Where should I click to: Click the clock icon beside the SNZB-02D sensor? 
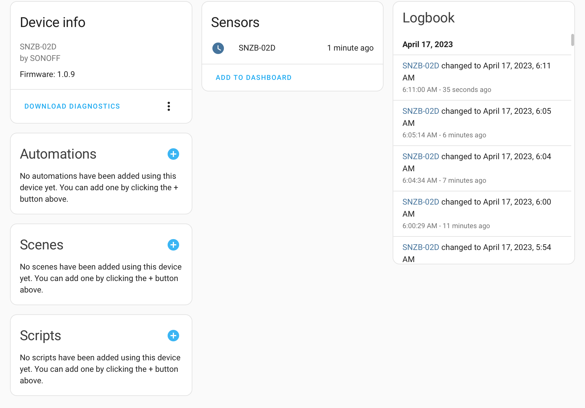(218, 48)
